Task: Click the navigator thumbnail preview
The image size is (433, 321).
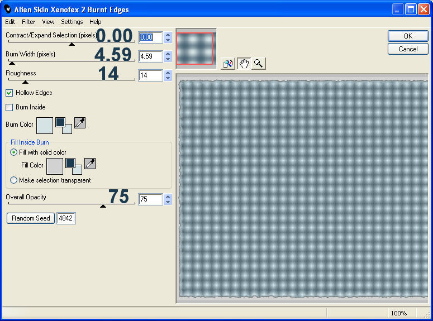Action: click(x=196, y=49)
